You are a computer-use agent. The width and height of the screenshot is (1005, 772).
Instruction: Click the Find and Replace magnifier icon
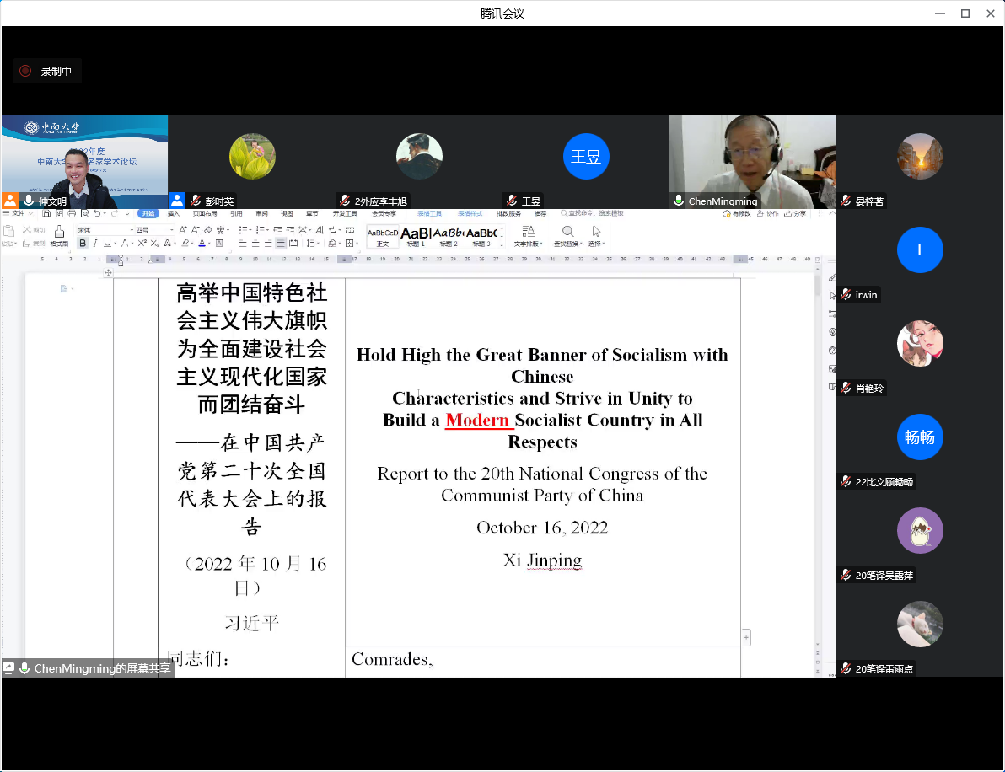(567, 232)
